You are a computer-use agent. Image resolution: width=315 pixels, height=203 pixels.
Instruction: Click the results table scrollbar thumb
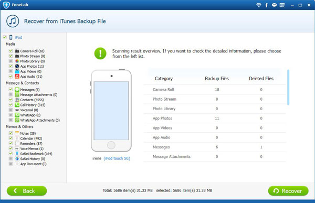click(288, 88)
